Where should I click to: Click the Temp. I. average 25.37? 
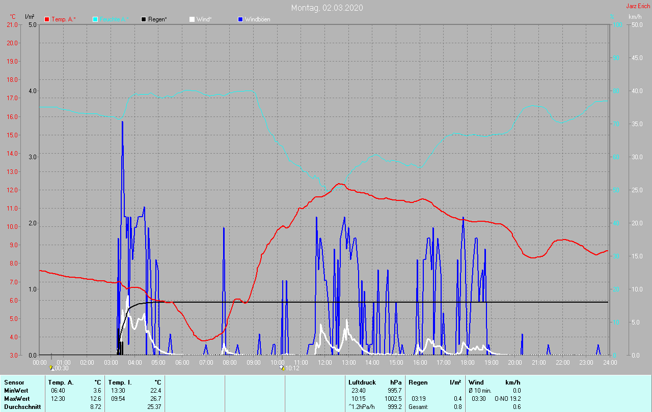(154, 407)
